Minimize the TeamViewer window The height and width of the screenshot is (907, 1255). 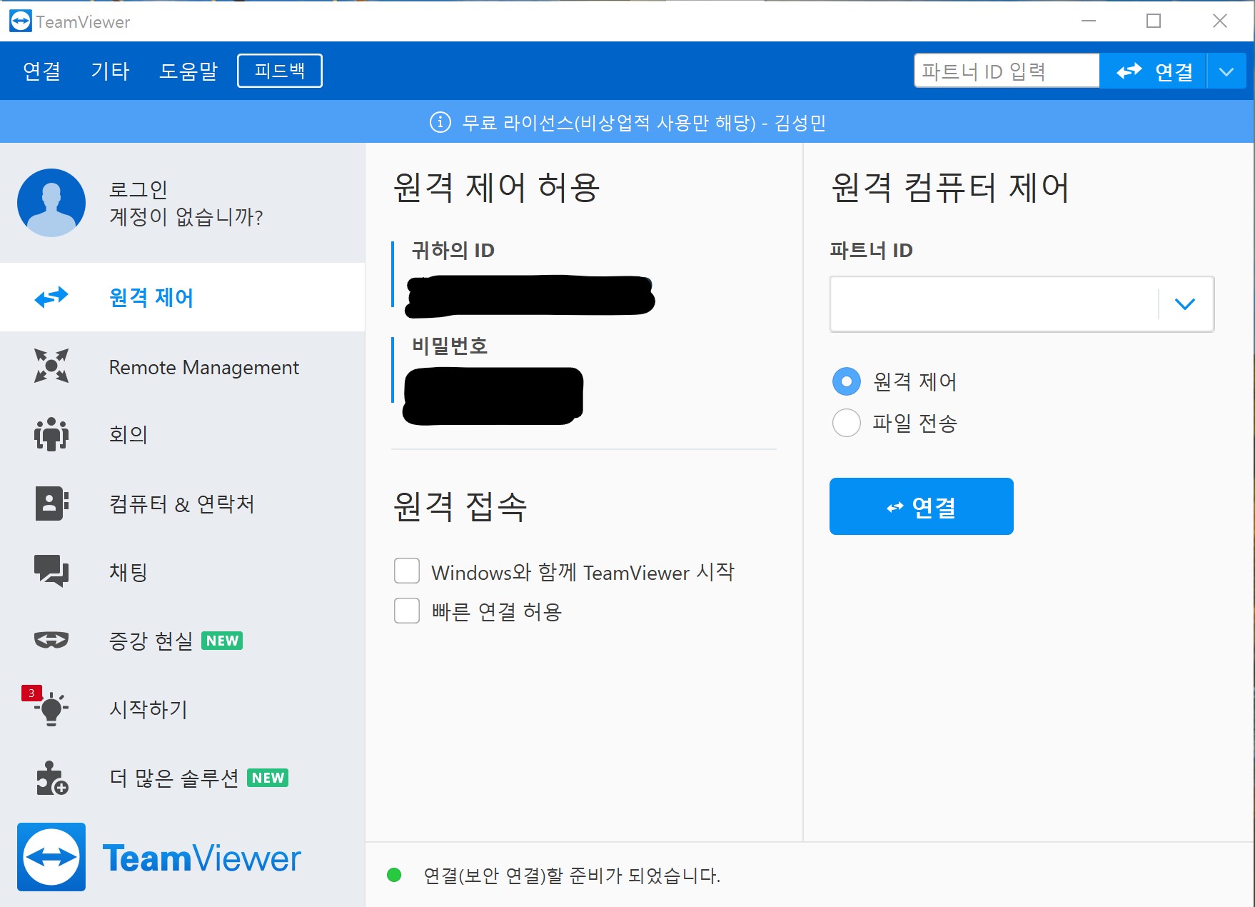[1089, 21]
